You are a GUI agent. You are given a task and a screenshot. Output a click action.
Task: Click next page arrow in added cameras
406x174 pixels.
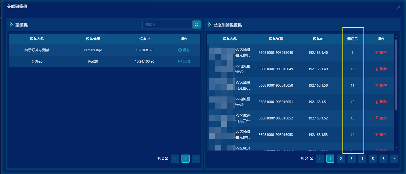tap(394, 159)
